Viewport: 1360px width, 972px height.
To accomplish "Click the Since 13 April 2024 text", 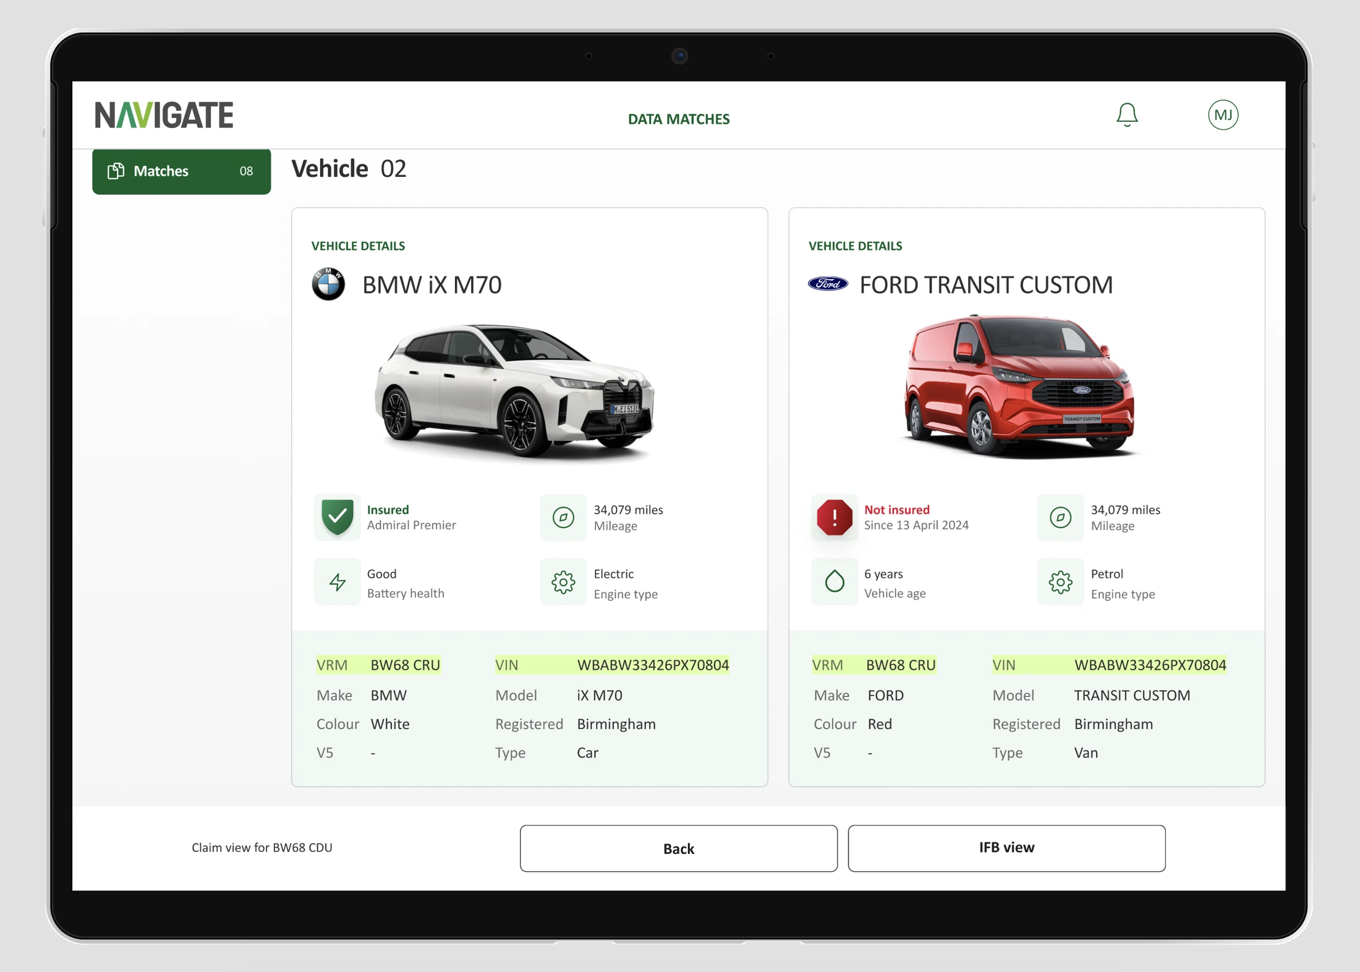I will pyautogui.click(x=916, y=525).
